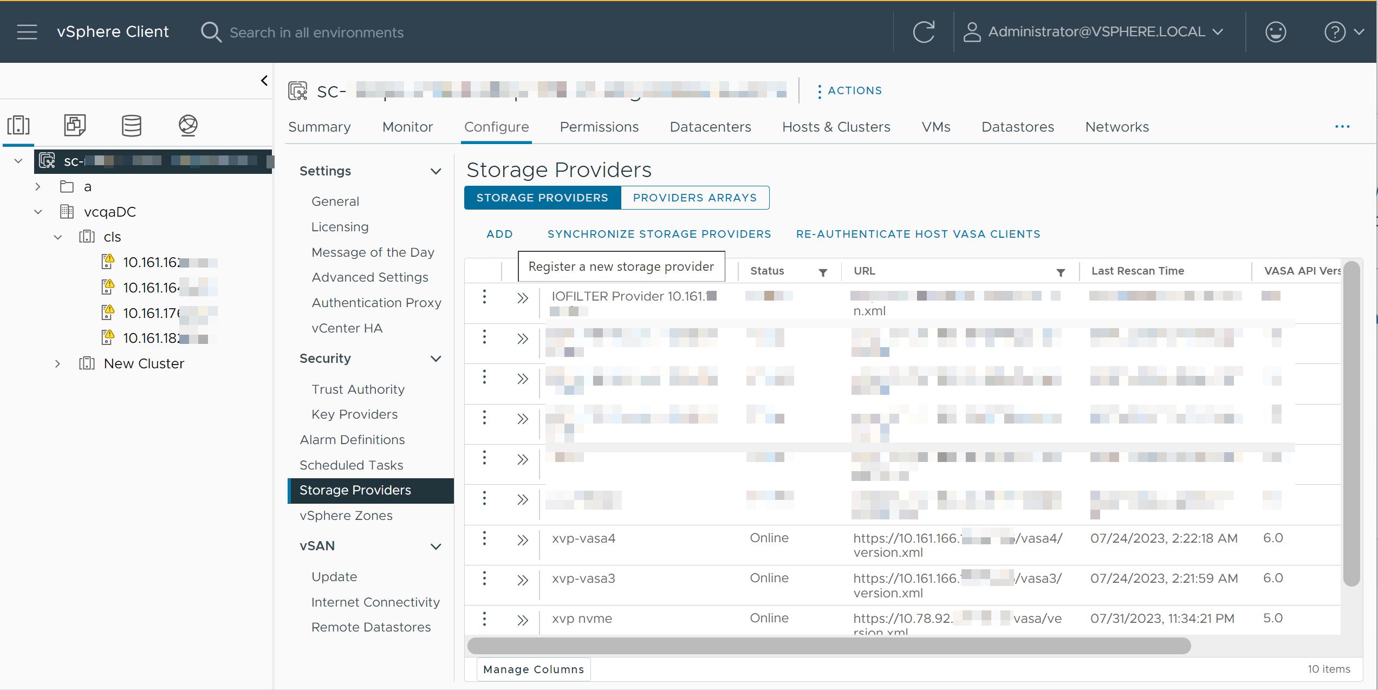Open Scheduled Tasks page

coord(351,465)
